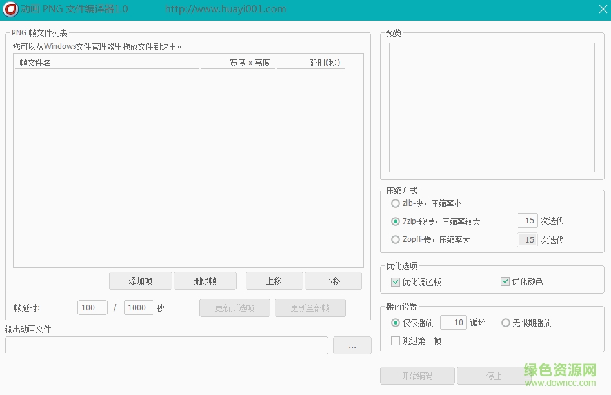Toggle the 优化颜色 checkbox
Screen dimensions: 611x395
point(505,281)
